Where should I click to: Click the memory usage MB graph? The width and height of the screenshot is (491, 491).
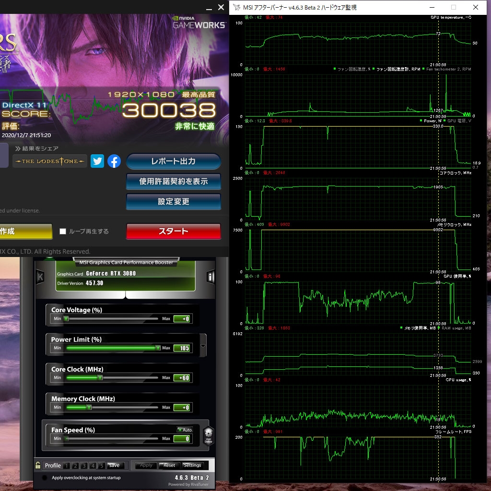pos(358,354)
